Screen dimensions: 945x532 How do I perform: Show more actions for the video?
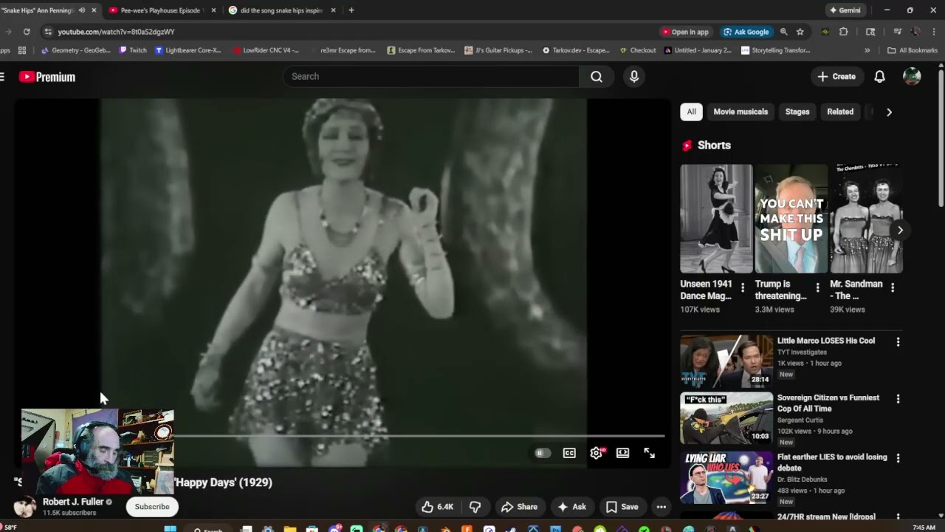(661, 507)
